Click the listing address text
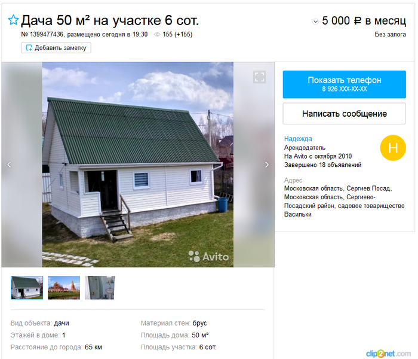The height and width of the screenshot is (359, 418). click(x=344, y=201)
